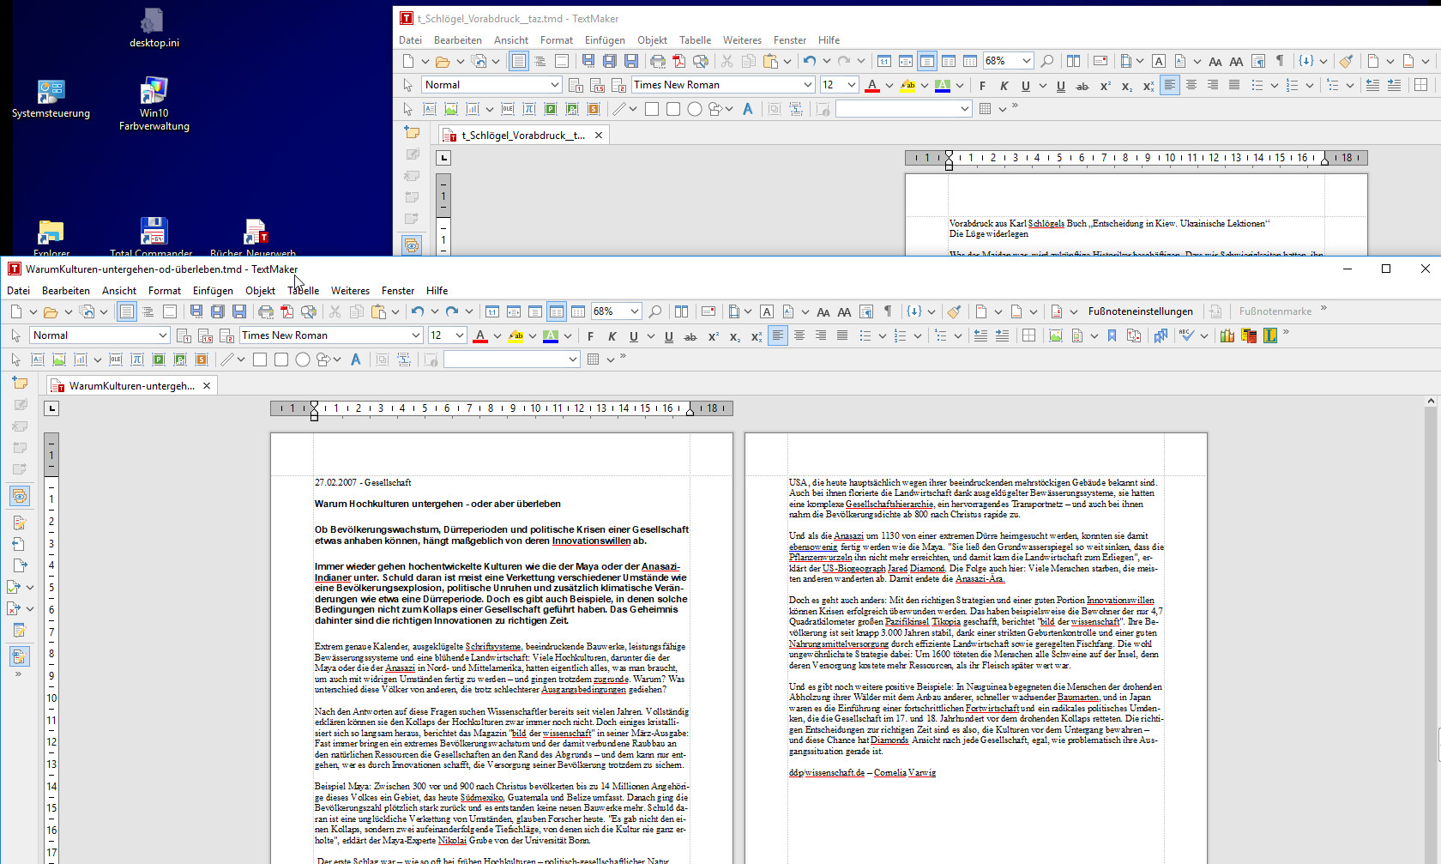
Task: Open Einfügen menu in WarumKulturen window
Action: tap(213, 291)
